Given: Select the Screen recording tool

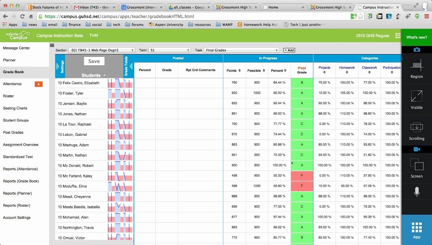Looking at the screenshot, I should [417, 168].
